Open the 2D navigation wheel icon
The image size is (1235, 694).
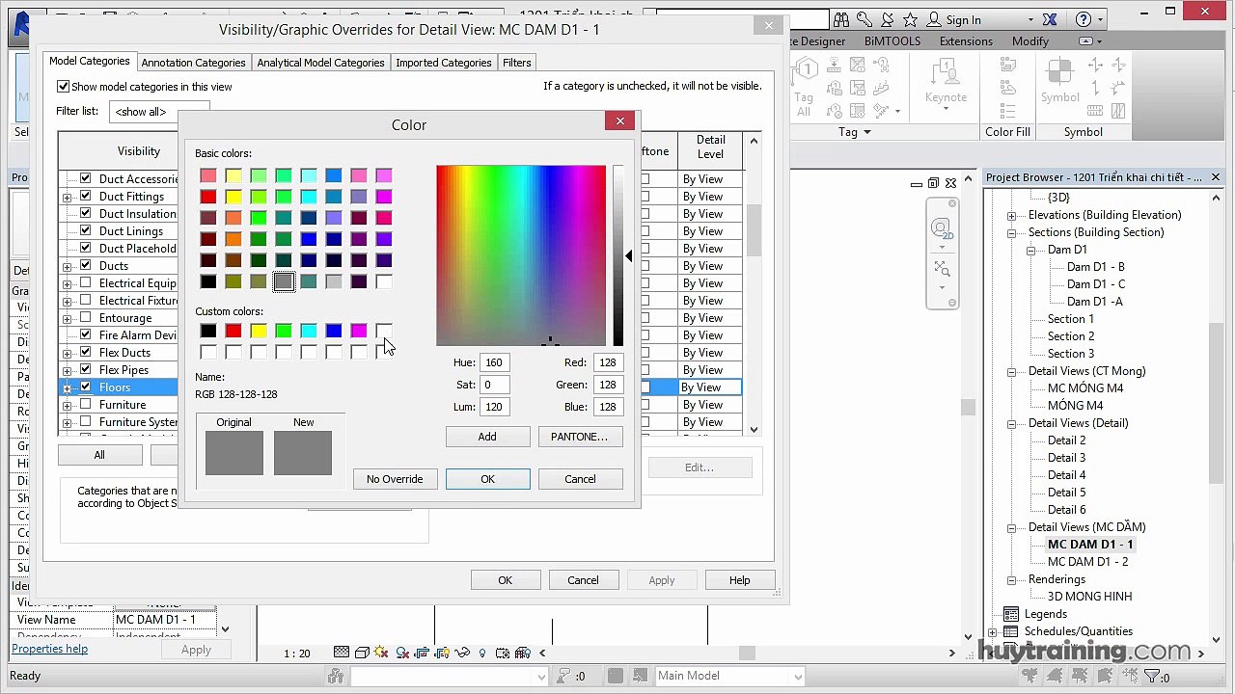(x=941, y=228)
